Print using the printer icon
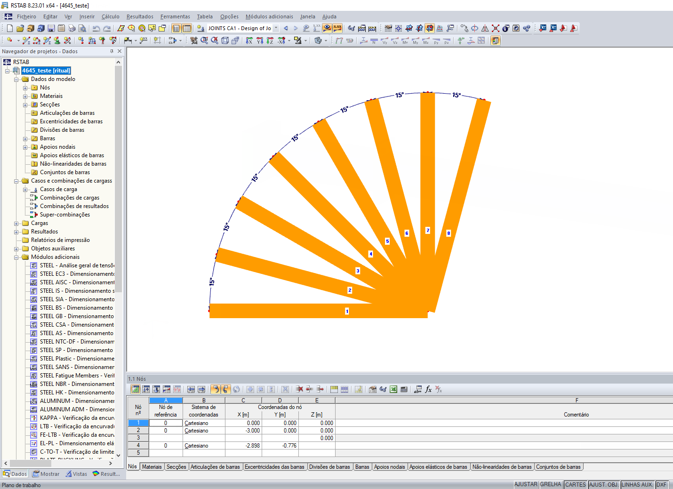Image resolution: width=673 pixels, height=489 pixels. coord(72,28)
